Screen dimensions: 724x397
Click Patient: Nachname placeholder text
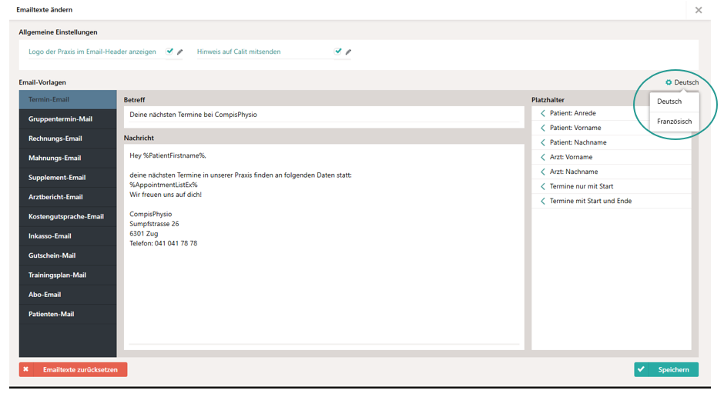[x=578, y=142]
